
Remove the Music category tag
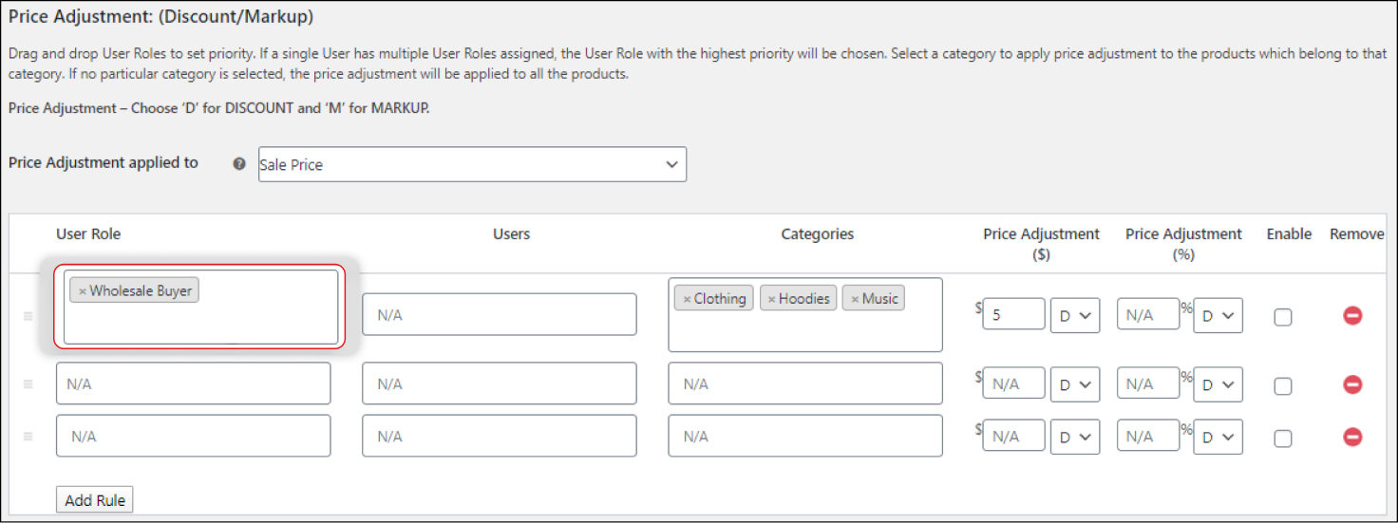pyautogui.click(x=855, y=299)
